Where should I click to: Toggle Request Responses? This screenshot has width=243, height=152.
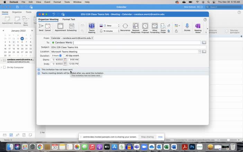[x=136, y=28]
